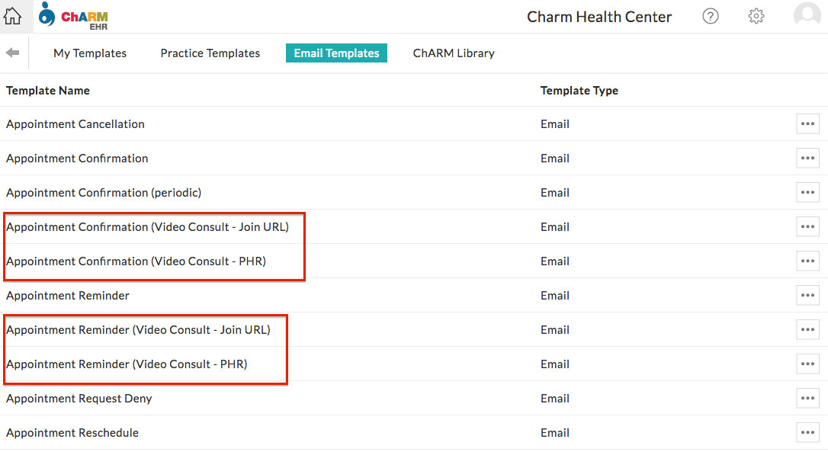
Task: Click the ChARM EHR logo
Action: tap(72, 16)
